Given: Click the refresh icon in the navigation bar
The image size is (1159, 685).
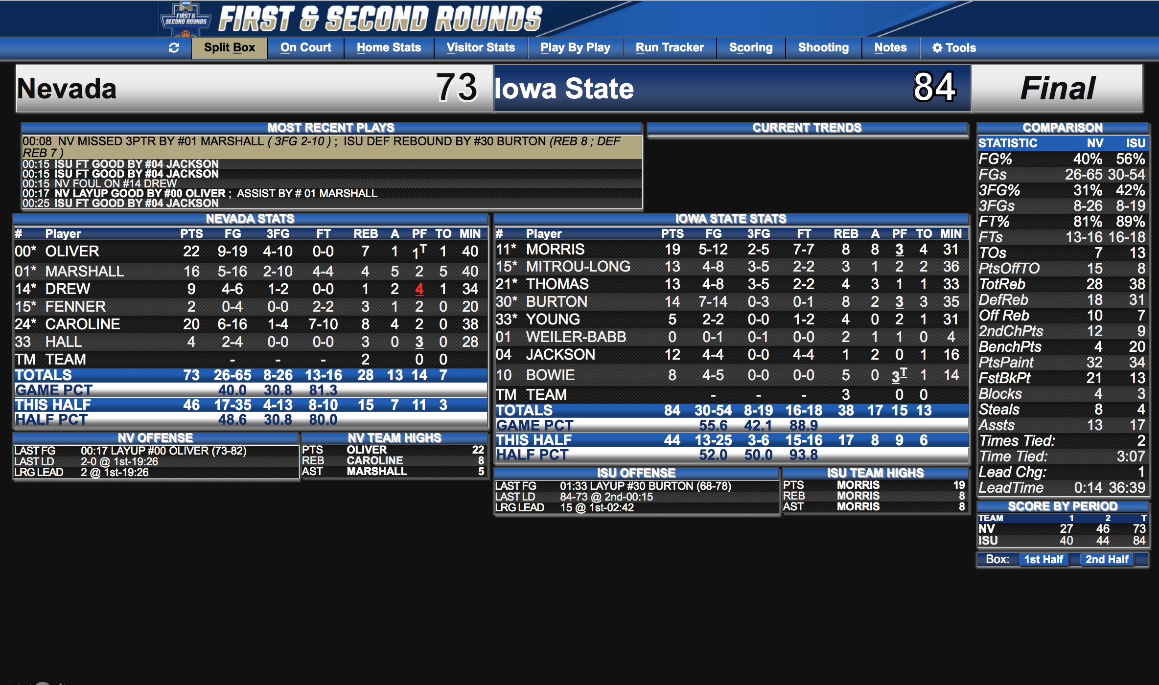Looking at the screenshot, I should click(x=174, y=48).
